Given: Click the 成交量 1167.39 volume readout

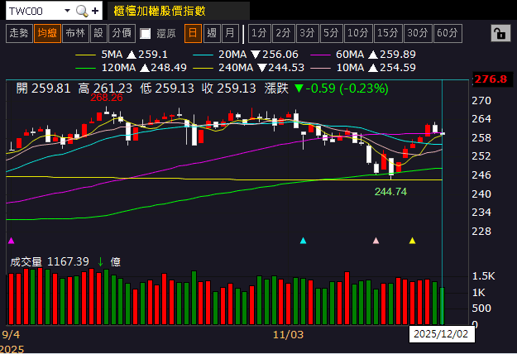Looking at the screenshot, I should point(50,261).
